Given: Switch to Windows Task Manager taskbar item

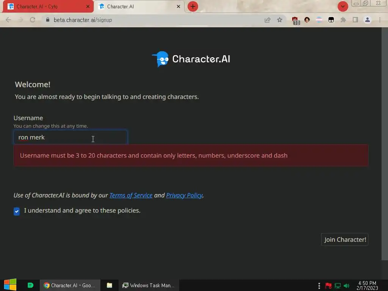Looking at the screenshot, I should tap(149, 285).
